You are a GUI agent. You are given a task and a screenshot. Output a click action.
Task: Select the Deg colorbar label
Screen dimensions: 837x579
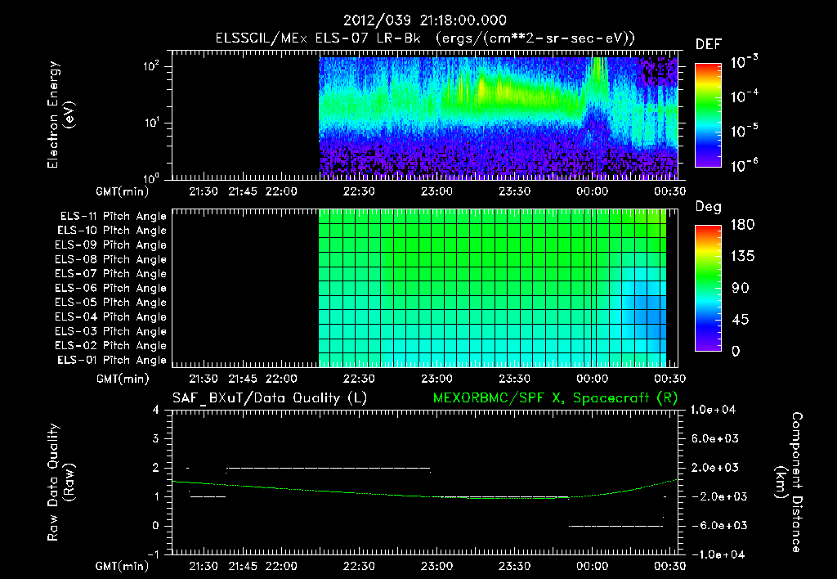[x=709, y=207]
